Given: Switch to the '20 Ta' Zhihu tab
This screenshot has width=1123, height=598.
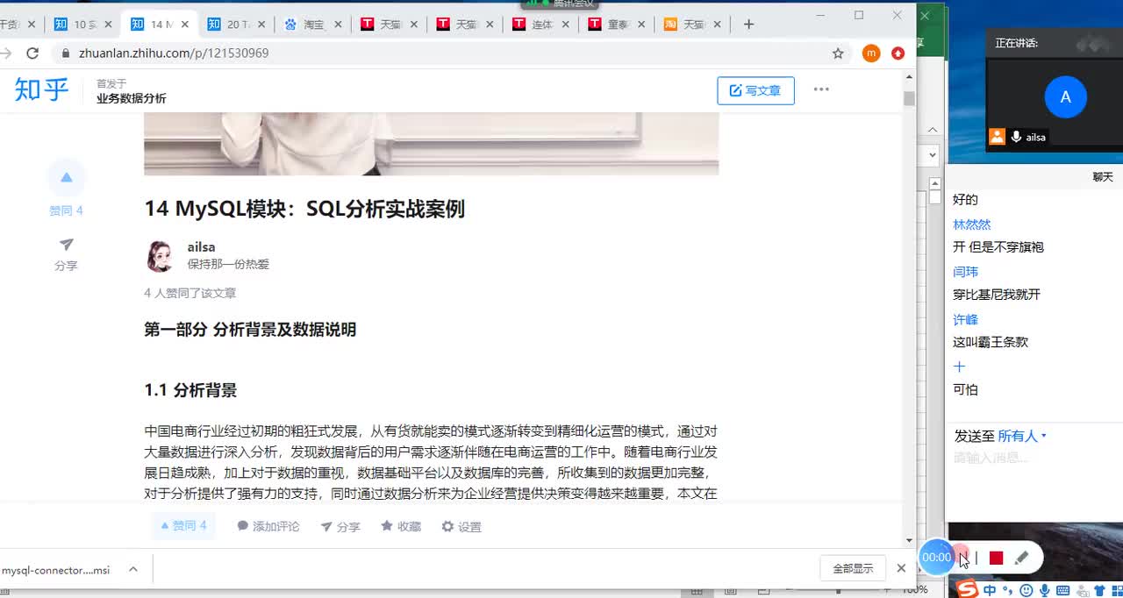Looking at the screenshot, I should [x=237, y=25].
